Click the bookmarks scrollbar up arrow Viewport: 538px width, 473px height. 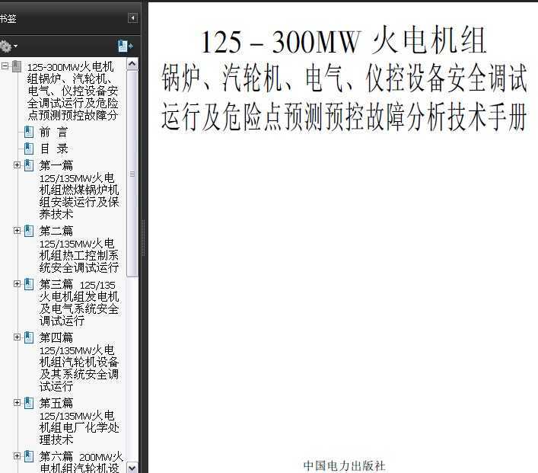click(132, 64)
